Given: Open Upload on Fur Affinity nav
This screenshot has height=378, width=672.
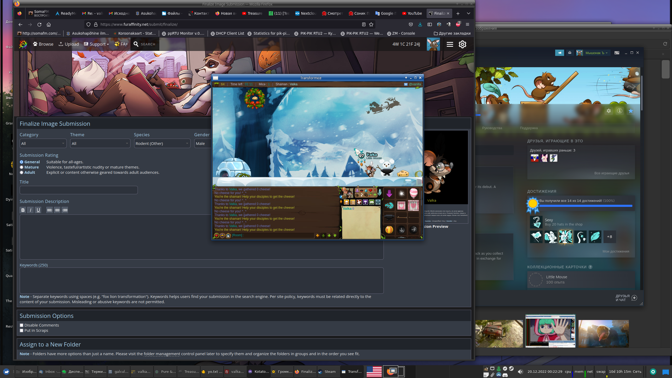Looking at the screenshot, I should click(x=69, y=44).
